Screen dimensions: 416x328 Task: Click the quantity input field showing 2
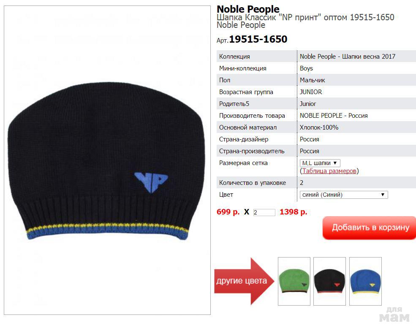point(264,212)
